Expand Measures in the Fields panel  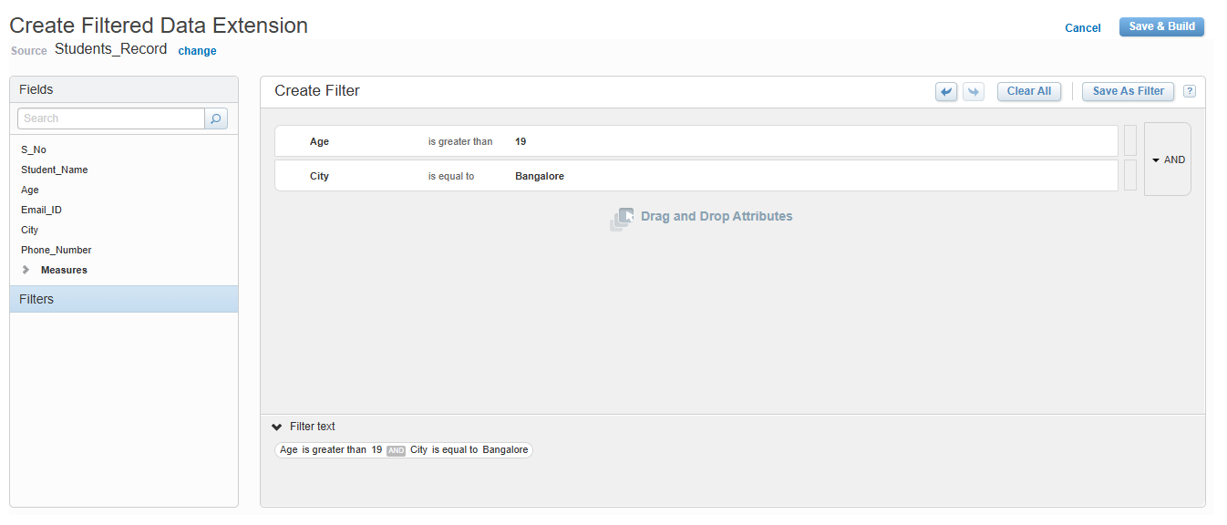pyautogui.click(x=26, y=270)
